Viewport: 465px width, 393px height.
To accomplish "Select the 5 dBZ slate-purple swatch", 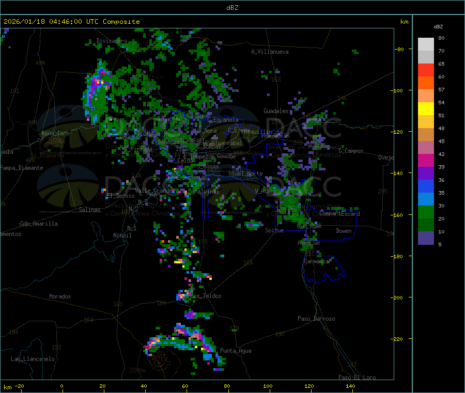I will (x=426, y=238).
